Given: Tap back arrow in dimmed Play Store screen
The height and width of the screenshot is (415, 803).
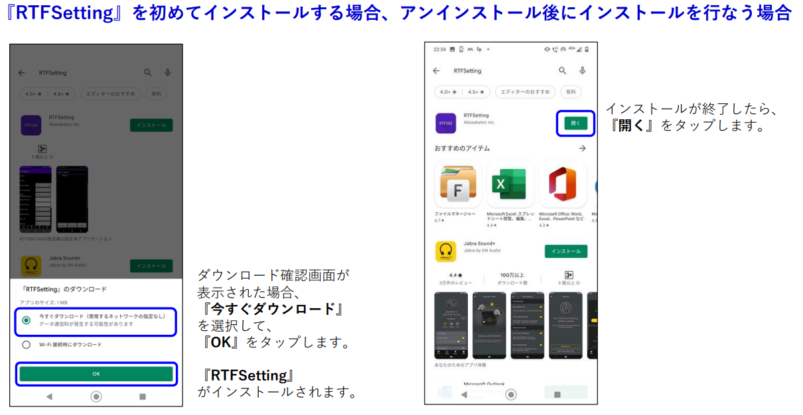Looking at the screenshot, I should 22,73.
